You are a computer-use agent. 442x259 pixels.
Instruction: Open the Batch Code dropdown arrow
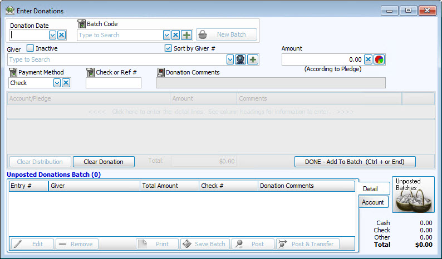click(x=166, y=35)
